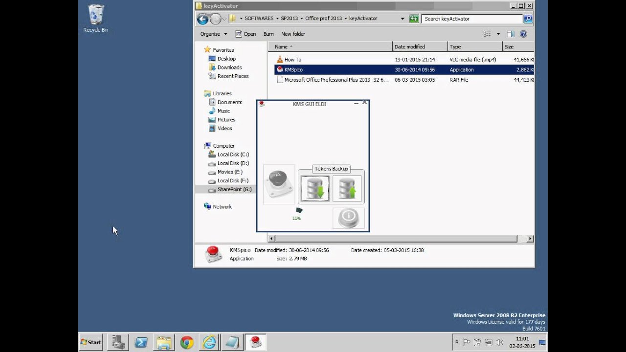Click the Start button
The image size is (626, 352).
coord(91,342)
